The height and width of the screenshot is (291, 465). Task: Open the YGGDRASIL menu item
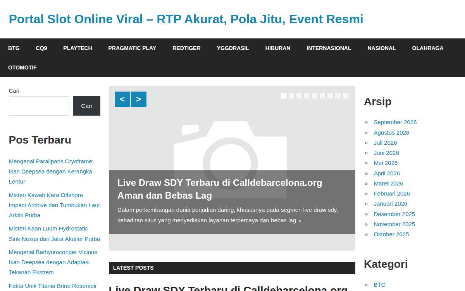point(233,48)
